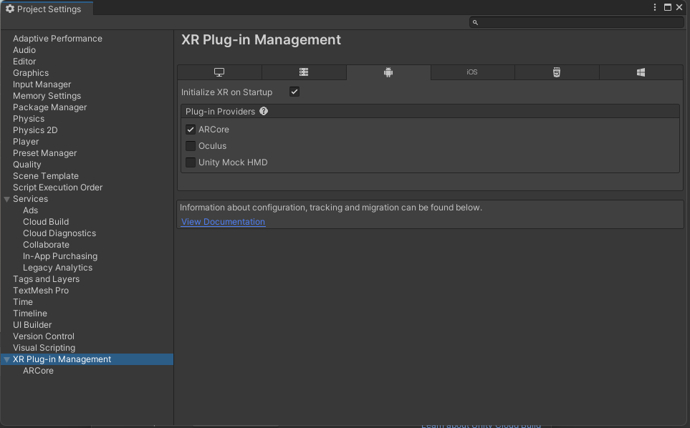Uncheck the ARCore plug-in provider
The height and width of the screenshot is (428, 690).
[x=191, y=130]
